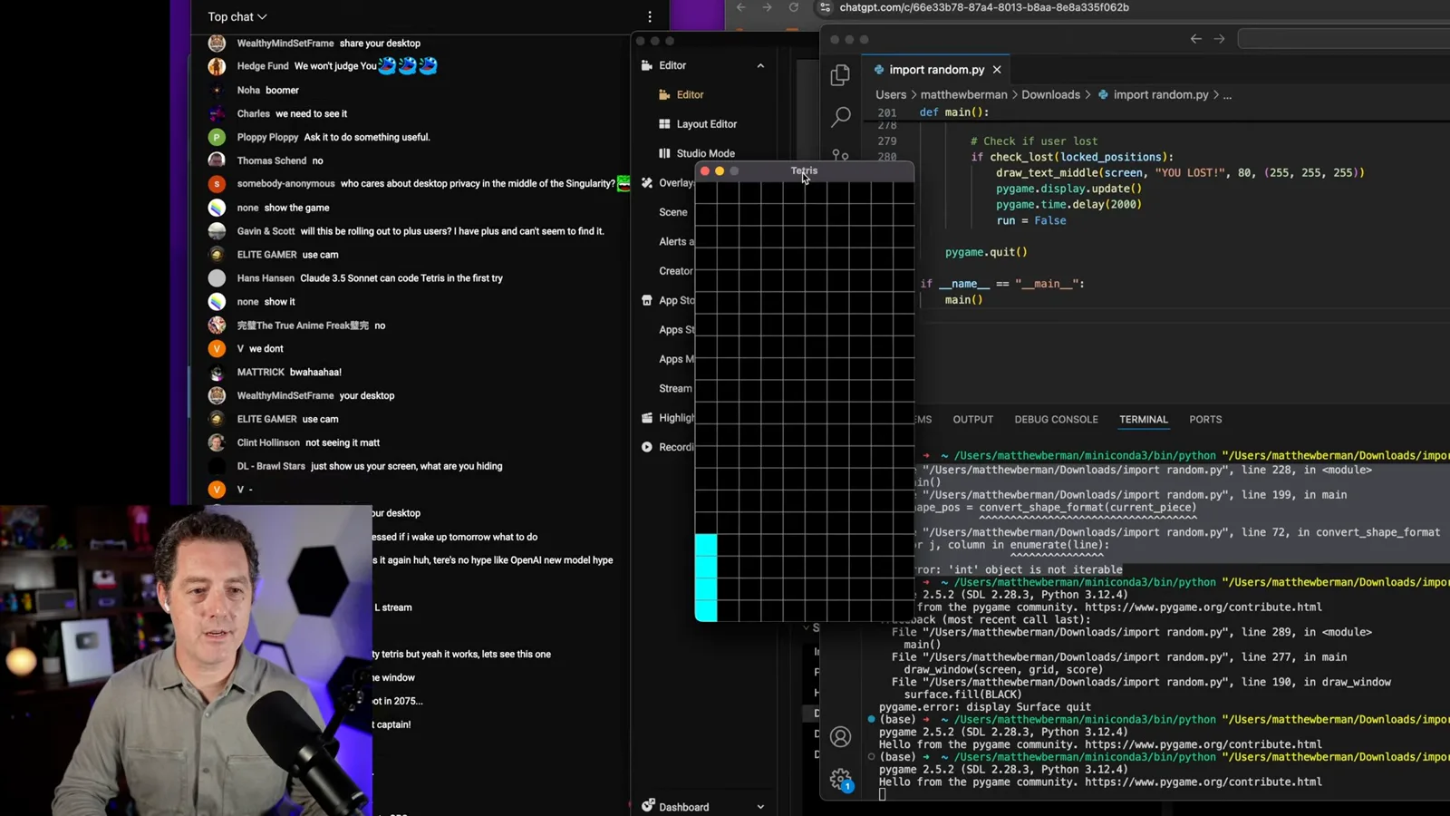Click the browser address bar showing chatgpt.com
Image resolution: width=1450 pixels, height=816 pixels.
coord(983,7)
